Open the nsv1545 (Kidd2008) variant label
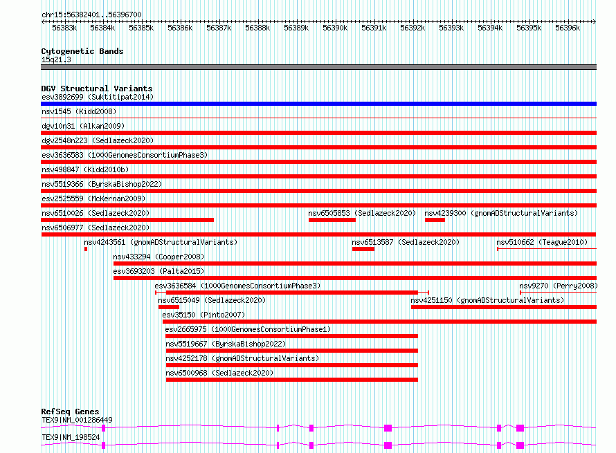Screen dimensions: 616x453 79,111
